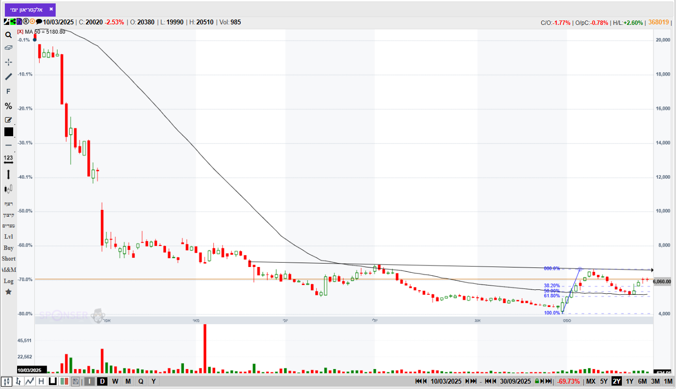Set chart range to MX
The image size is (676, 389).
[591, 381]
